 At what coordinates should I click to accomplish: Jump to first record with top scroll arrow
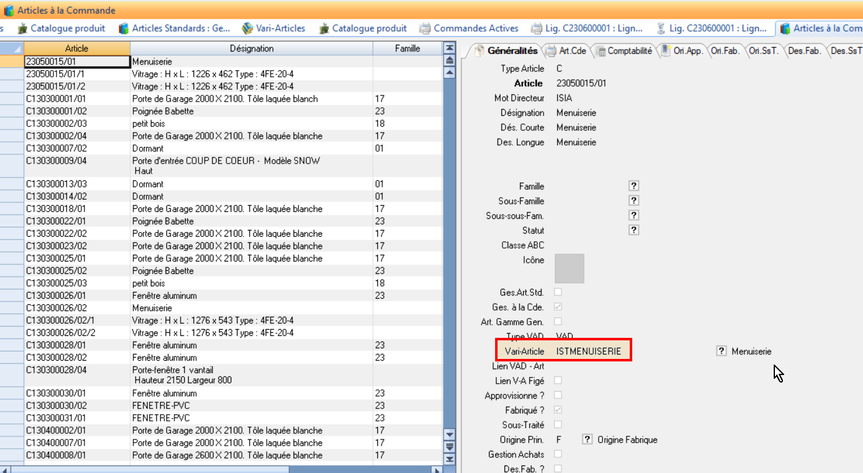click(450, 48)
